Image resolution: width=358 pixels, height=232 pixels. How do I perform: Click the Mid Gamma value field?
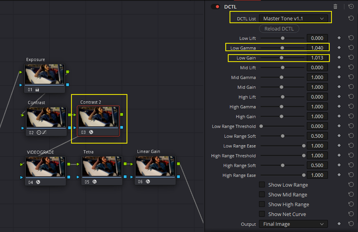[x=317, y=77]
